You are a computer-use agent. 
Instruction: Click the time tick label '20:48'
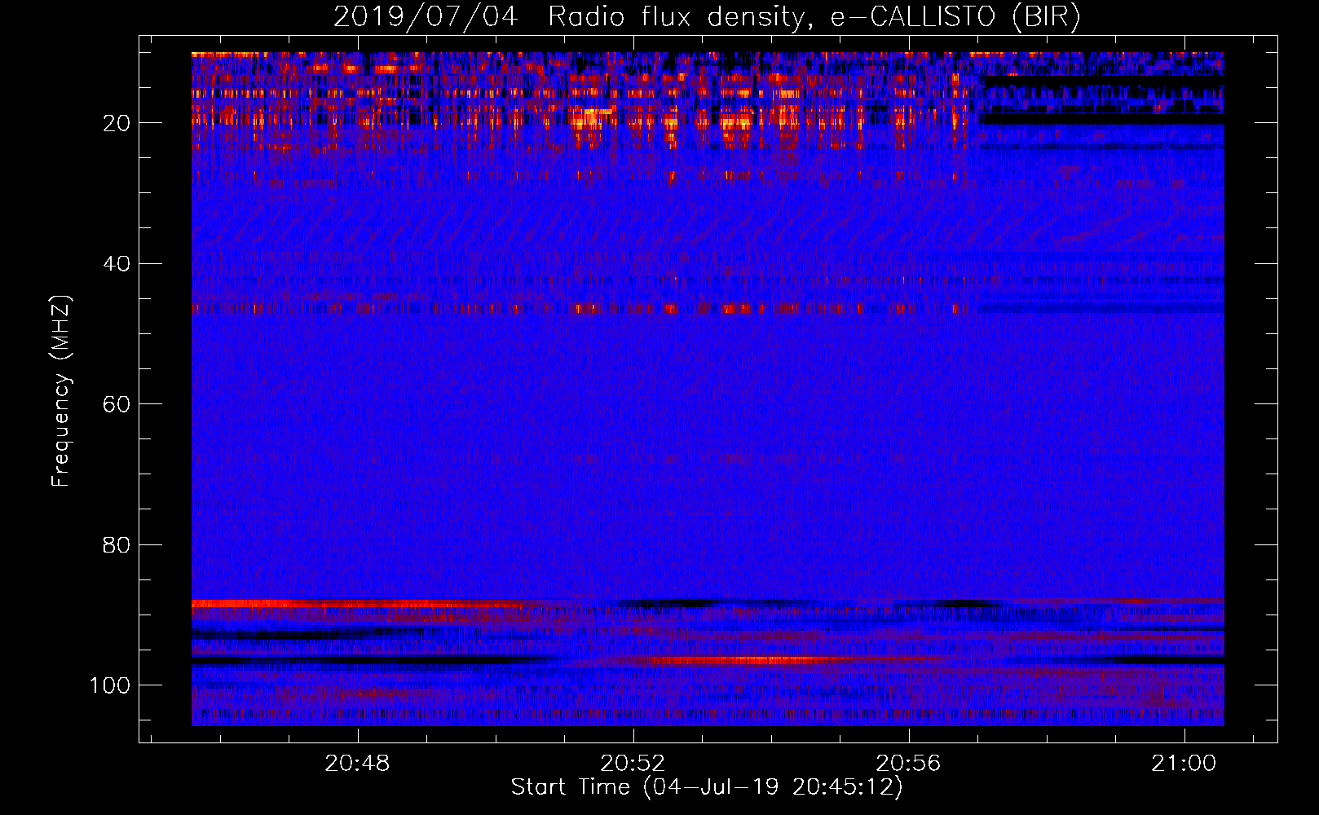point(357,764)
